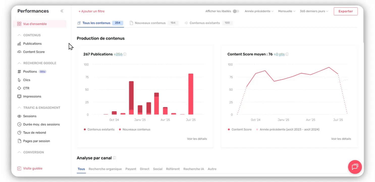Click the Production de contenus heading
Screen dimensions: 375x182
[x=101, y=38]
